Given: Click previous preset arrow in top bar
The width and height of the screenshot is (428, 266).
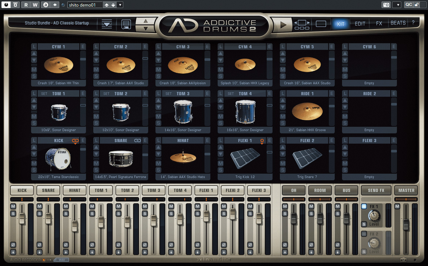Looking at the screenshot, I should (146, 21).
